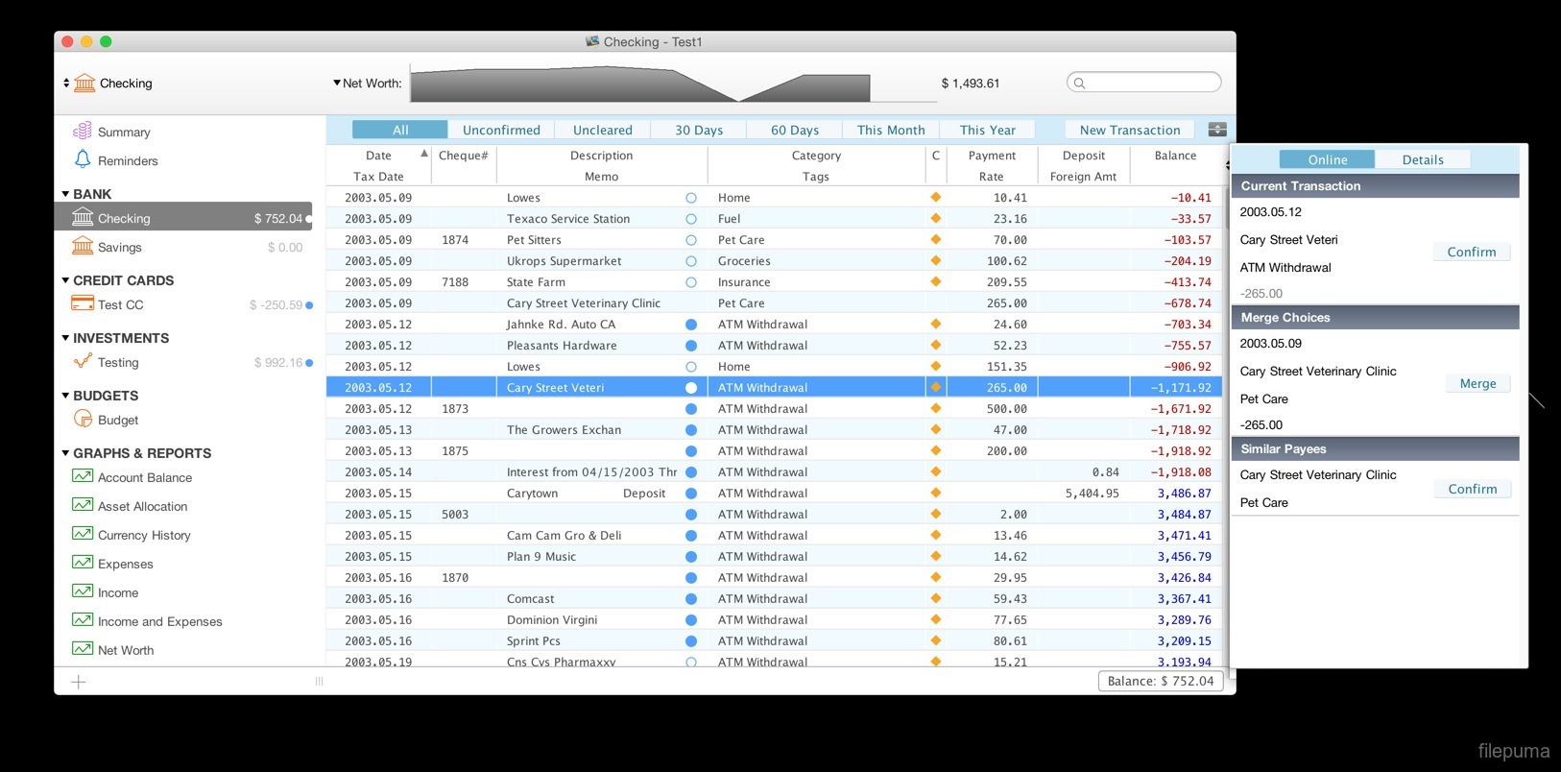
Task: Collapse the GRAPHS & REPORTS section
Action: (65, 453)
